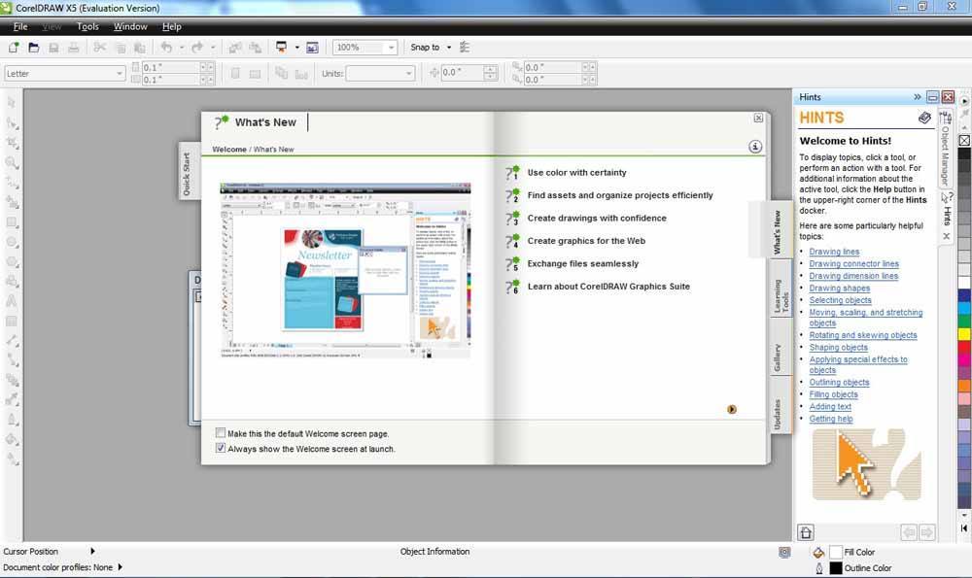Open the Export dialog from the toolbar

coord(256,47)
